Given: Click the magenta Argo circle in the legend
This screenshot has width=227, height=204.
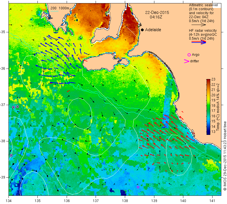Looking at the screenshot, I should [189, 55].
